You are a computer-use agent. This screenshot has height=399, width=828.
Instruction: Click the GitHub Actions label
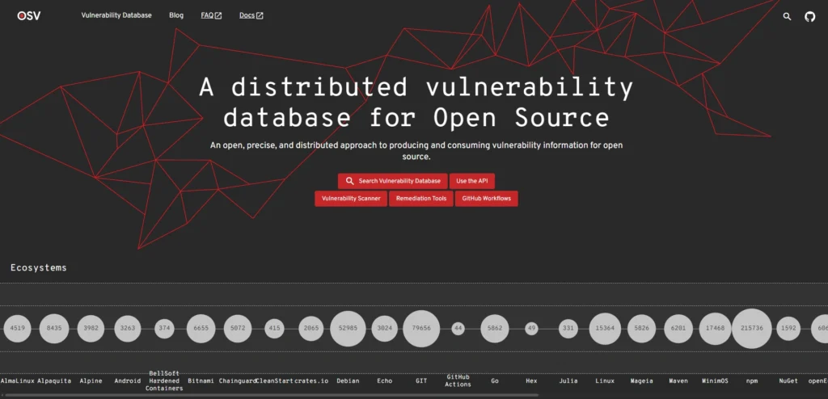tap(458, 380)
